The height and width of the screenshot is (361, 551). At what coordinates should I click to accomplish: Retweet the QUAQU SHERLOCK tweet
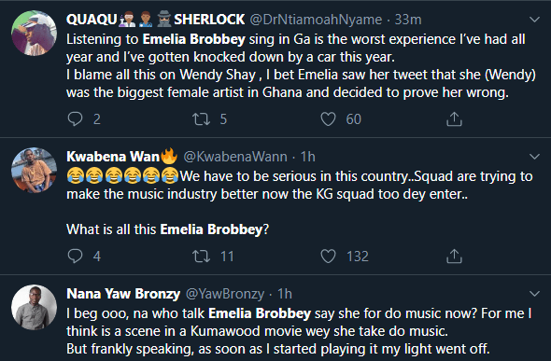[x=202, y=118]
